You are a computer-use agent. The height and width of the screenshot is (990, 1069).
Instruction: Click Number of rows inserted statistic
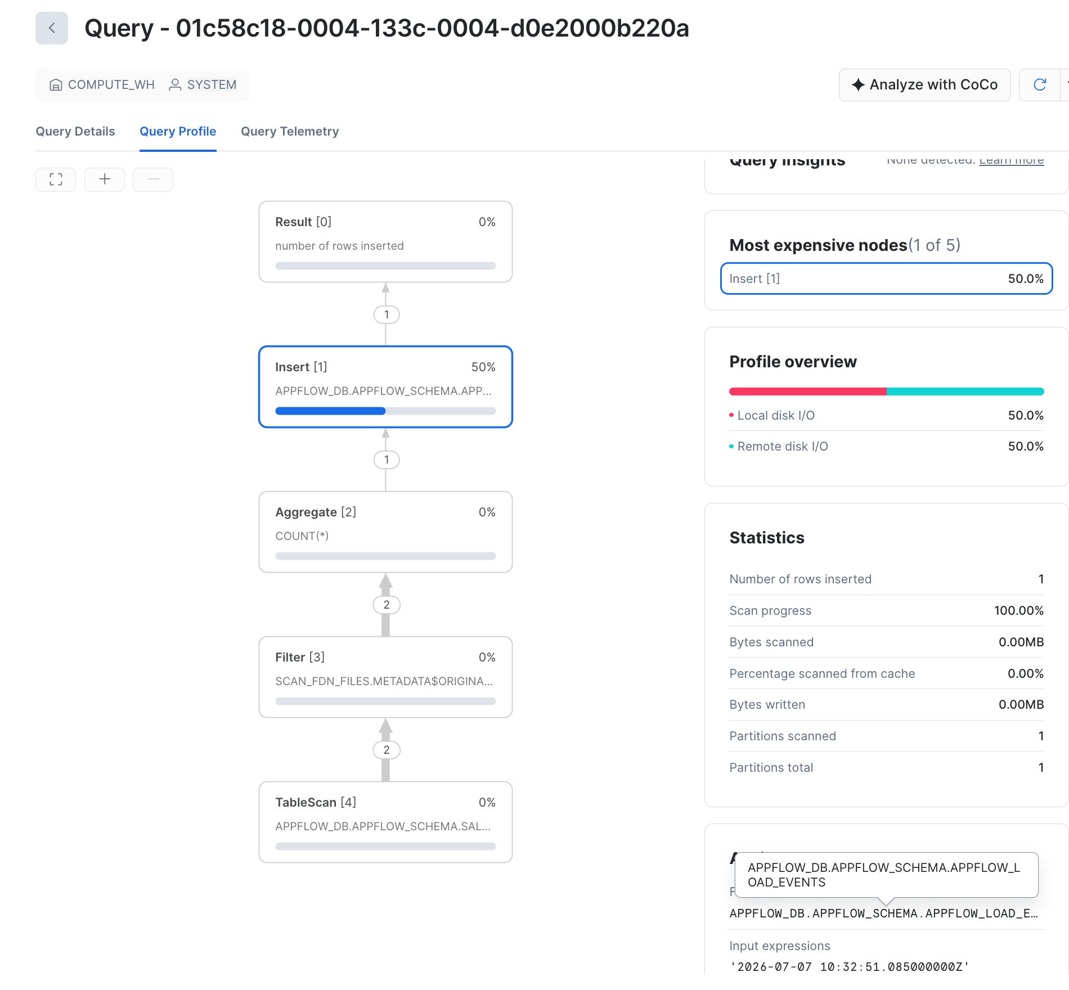pos(887,579)
